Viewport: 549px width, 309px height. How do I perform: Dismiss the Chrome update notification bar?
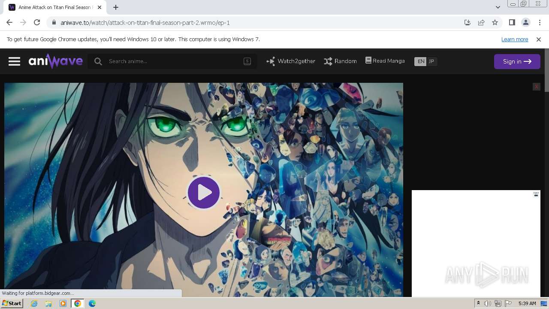(x=539, y=39)
